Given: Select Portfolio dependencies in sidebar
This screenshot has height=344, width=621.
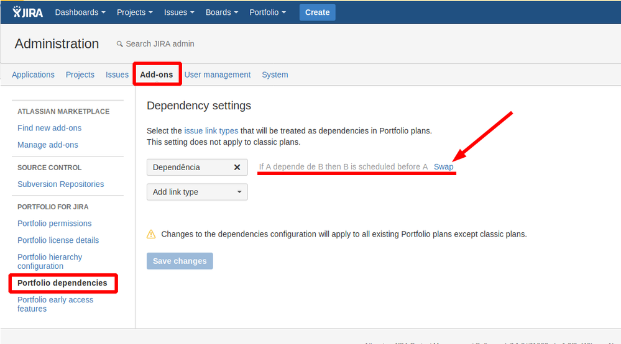Looking at the screenshot, I should click(x=62, y=283).
